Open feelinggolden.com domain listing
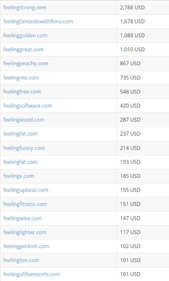This screenshot has height=281, width=169. [x=25, y=35]
